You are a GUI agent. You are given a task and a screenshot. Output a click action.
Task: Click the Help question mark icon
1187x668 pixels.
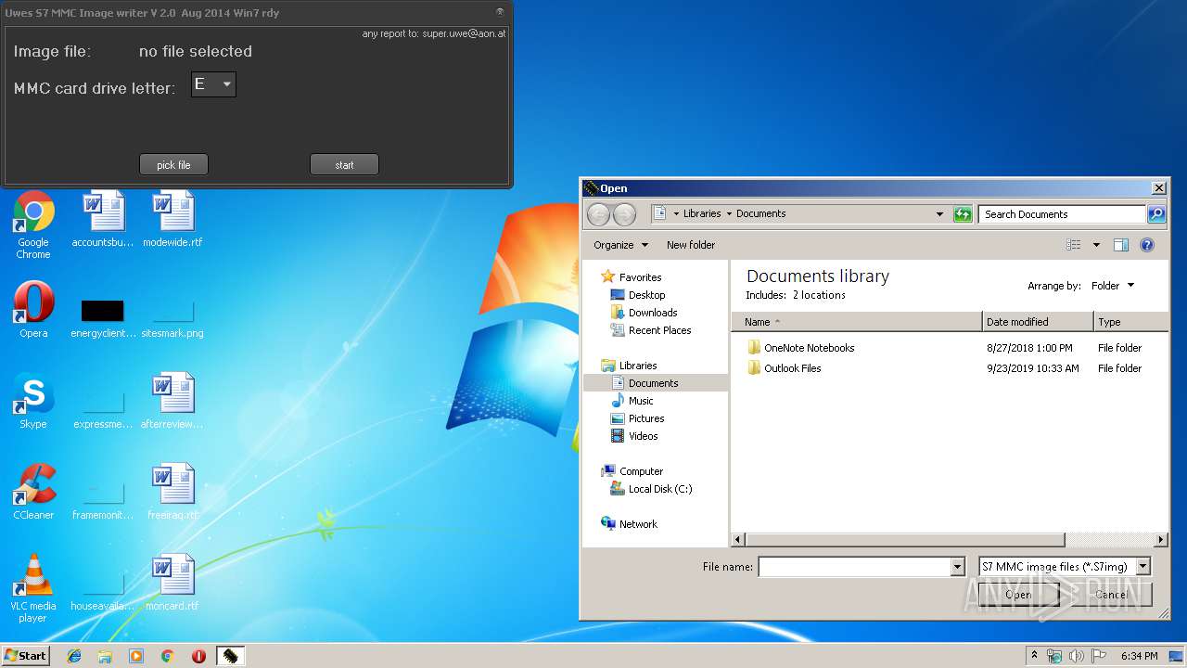pos(1147,245)
